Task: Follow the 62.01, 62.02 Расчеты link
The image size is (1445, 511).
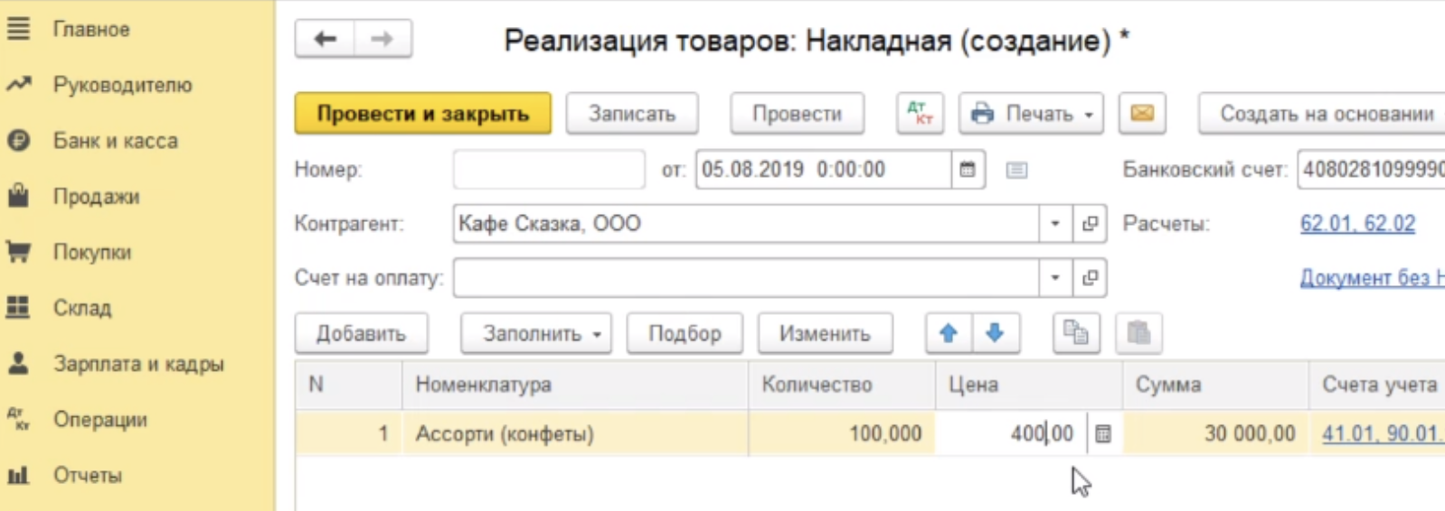Action: pyautogui.click(x=1357, y=224)
